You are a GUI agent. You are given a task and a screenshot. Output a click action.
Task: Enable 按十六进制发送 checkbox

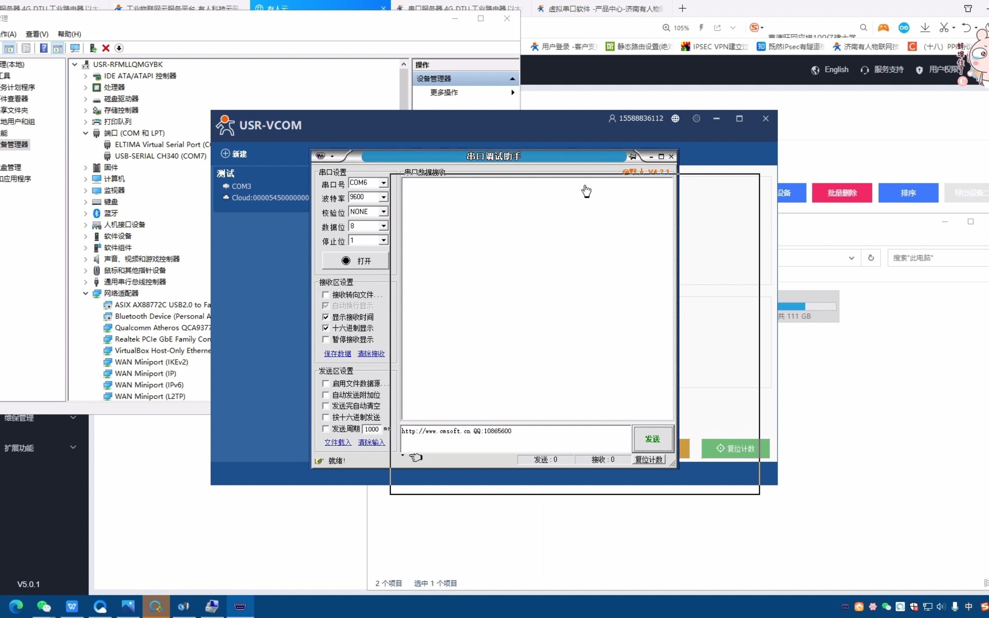click(x=326, y=417)
